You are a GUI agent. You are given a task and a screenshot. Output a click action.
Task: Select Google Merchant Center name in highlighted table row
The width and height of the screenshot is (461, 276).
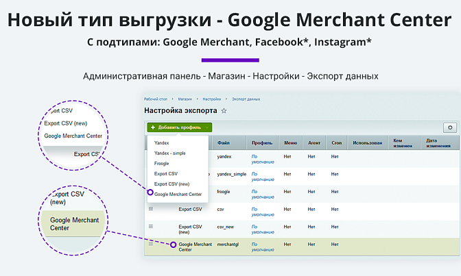(196, 247)
